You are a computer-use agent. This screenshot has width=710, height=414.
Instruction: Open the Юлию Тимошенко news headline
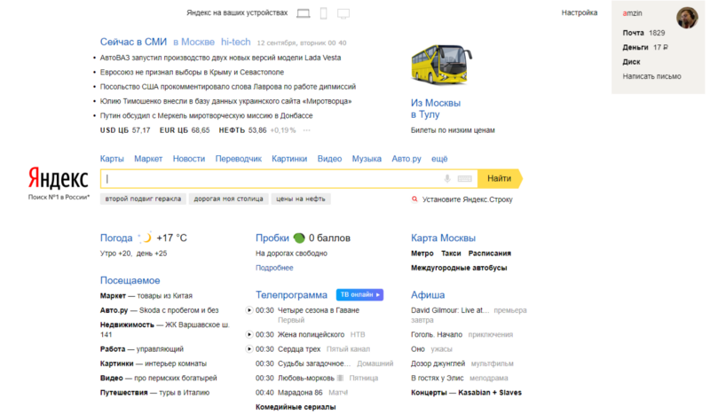tap(225, 101)
